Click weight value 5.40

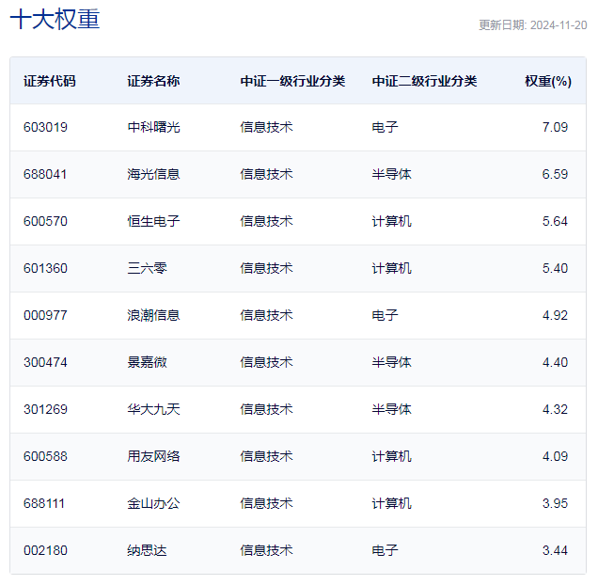(x=555, y=268)
